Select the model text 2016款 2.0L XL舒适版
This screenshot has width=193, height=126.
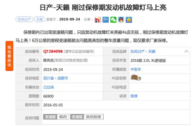(x=148, y=60)
